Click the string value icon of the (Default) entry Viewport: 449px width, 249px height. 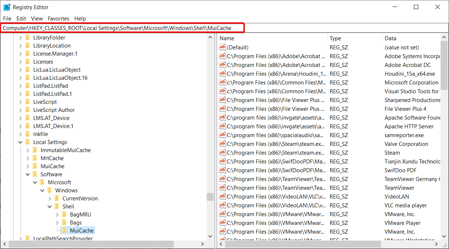(x=222, y=47)
